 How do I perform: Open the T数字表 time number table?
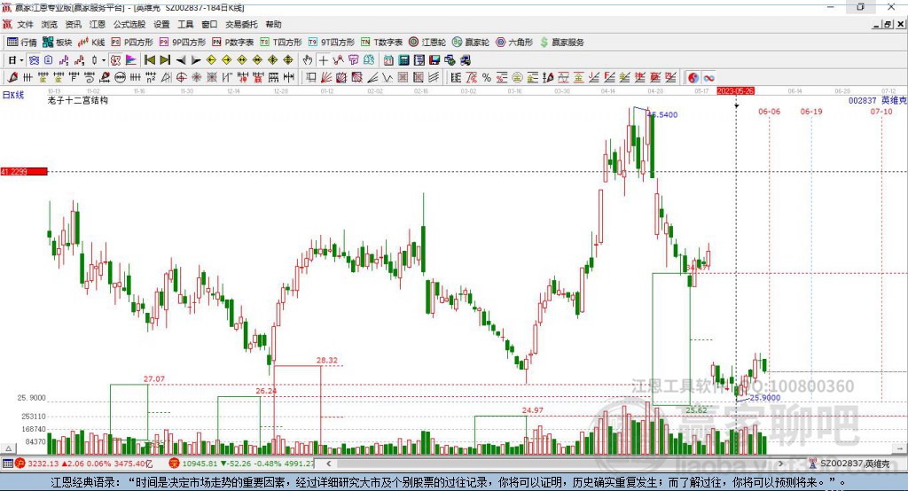click(381, 43)
